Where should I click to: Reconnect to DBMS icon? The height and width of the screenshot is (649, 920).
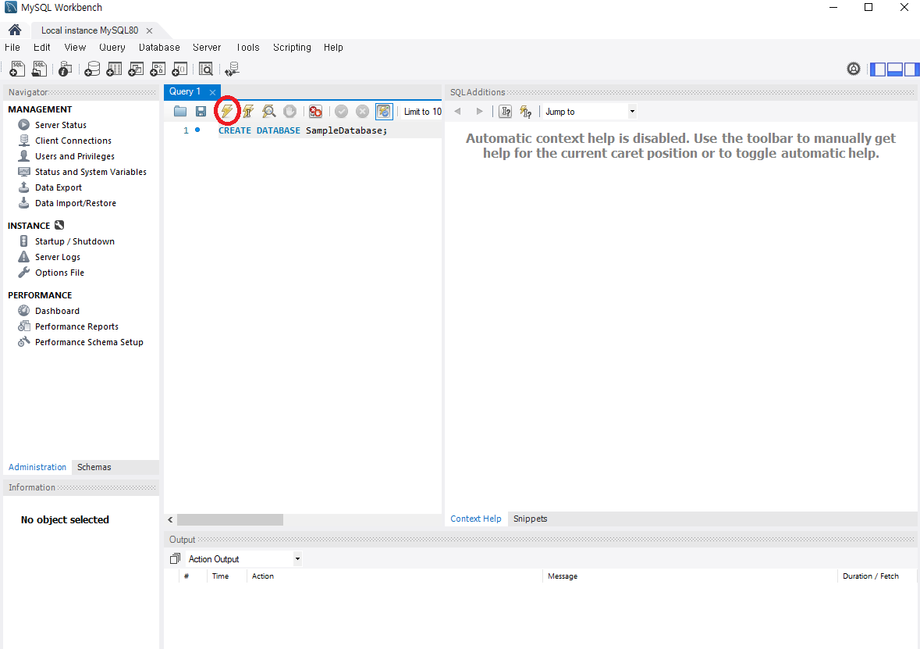(233, 69)
